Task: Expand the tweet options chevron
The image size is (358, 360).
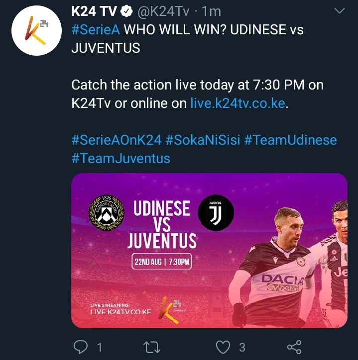Action: click(x=340, y=11)
